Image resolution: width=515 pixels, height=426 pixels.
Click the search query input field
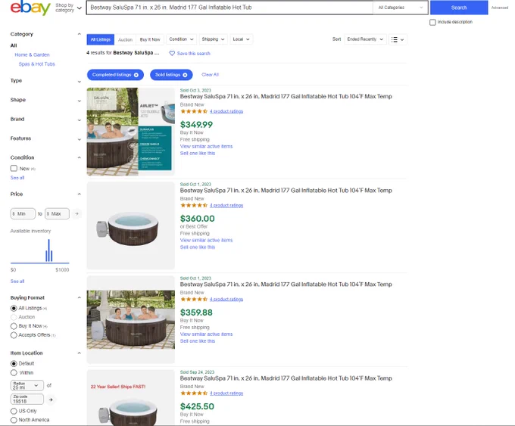[229, 8]
